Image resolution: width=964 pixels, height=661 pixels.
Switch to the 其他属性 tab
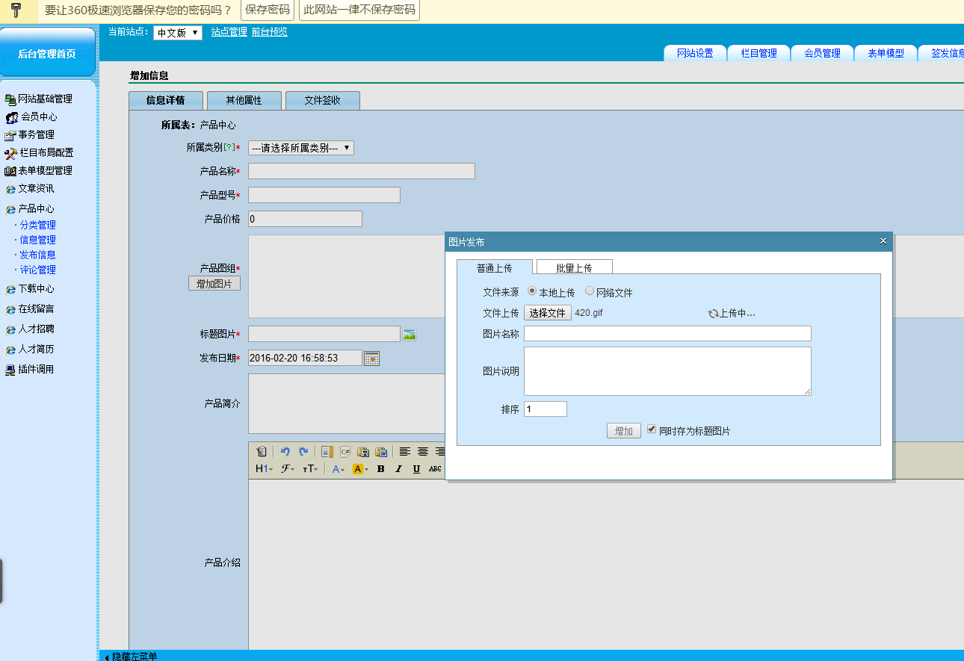[x=244, y=100]
